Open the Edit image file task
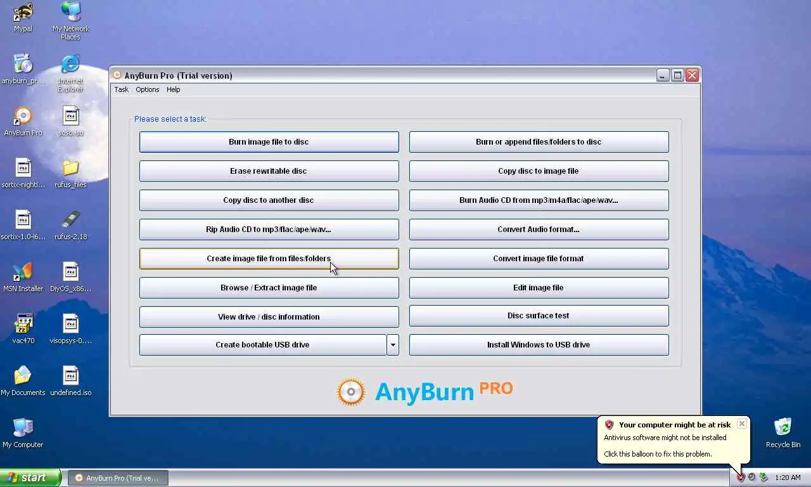 point(539,288)
